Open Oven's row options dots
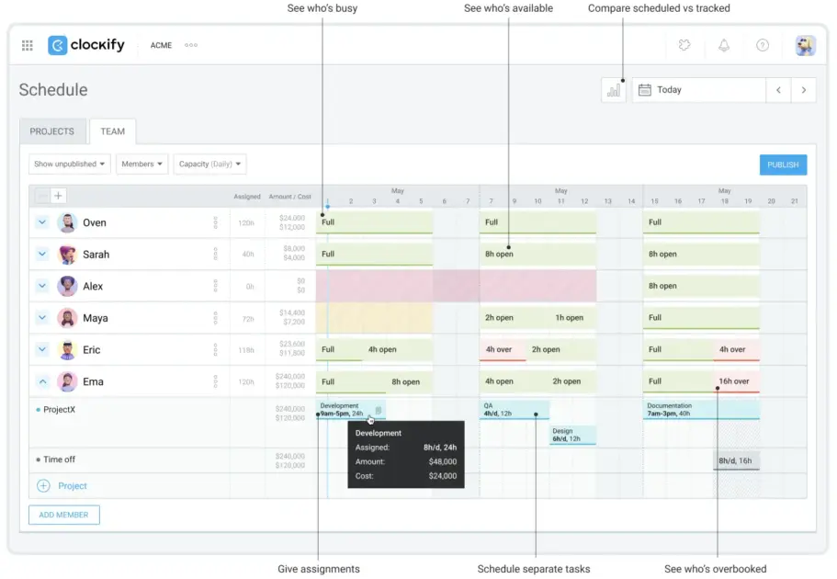Viewport: 837px width, 579px height. tap(216, 222)
